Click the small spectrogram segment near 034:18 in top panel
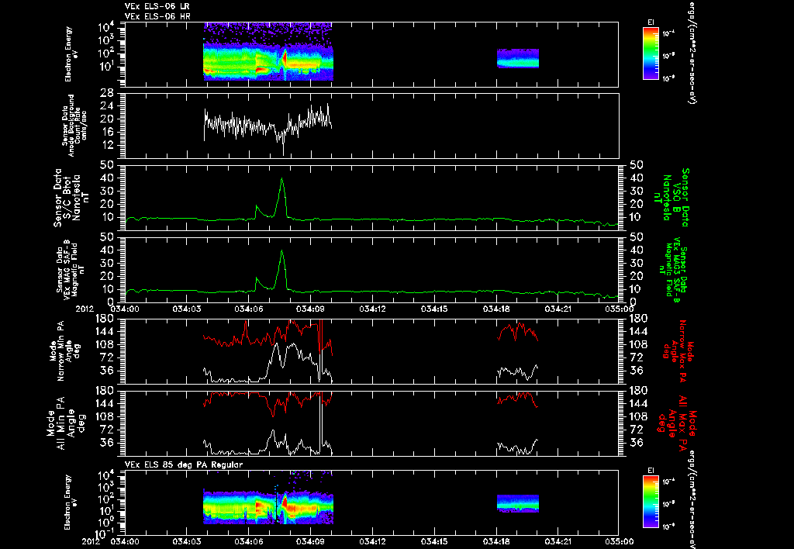This screenshot has height=549, width=794. [x=517, y=58]
